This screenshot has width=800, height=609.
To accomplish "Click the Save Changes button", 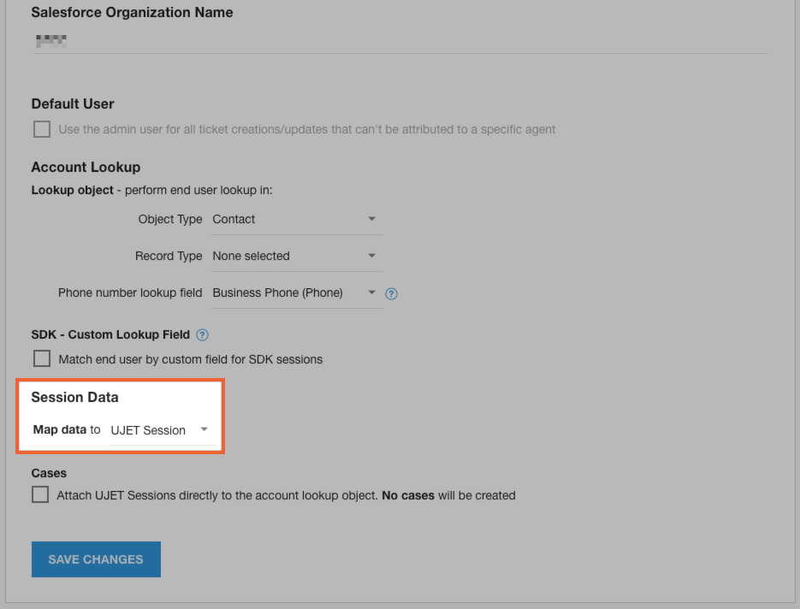I will (96, 559).
